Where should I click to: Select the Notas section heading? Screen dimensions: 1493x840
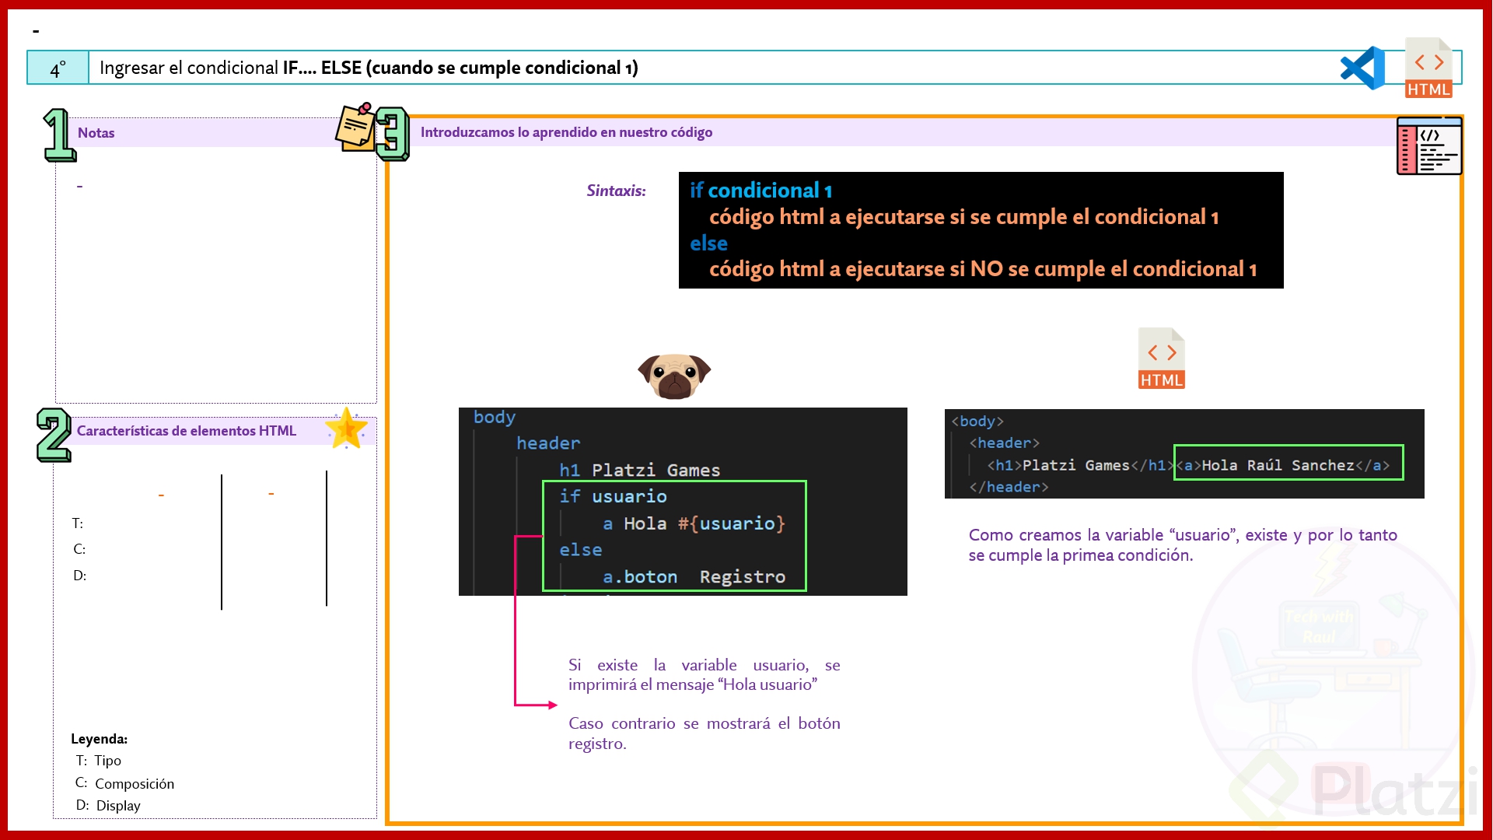coord(96,133)
